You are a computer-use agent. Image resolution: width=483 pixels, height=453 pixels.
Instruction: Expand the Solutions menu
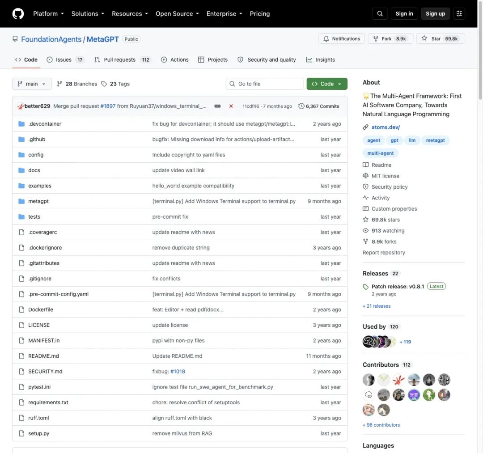88,13
